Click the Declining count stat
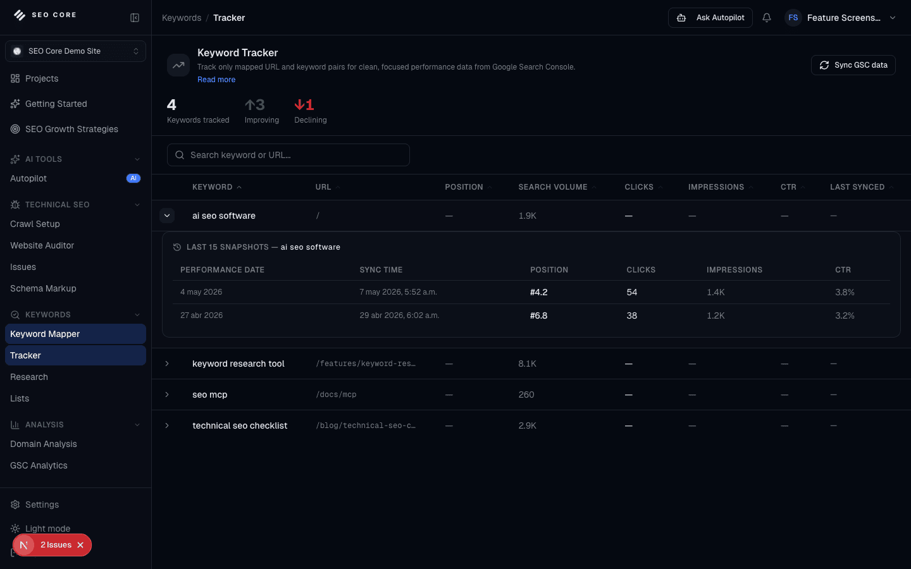Screen dimensions: 911x569 coord(310,111)
